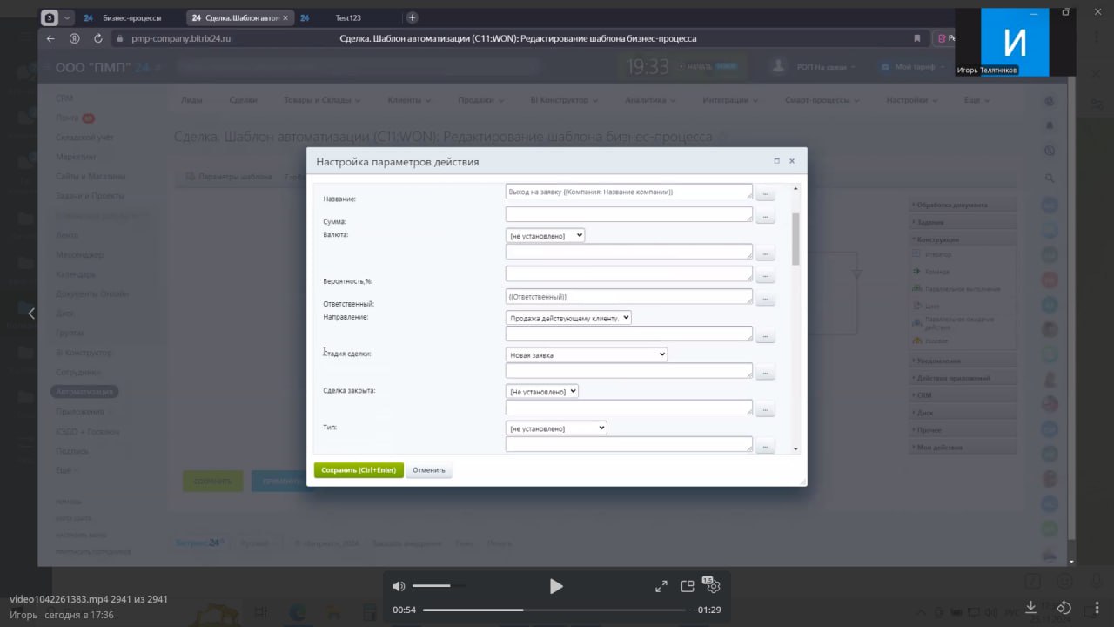The height and width of the screenshot is (627, 1114).
Task: Seek on the video progress bar
Action: click(x=554, y=610)
